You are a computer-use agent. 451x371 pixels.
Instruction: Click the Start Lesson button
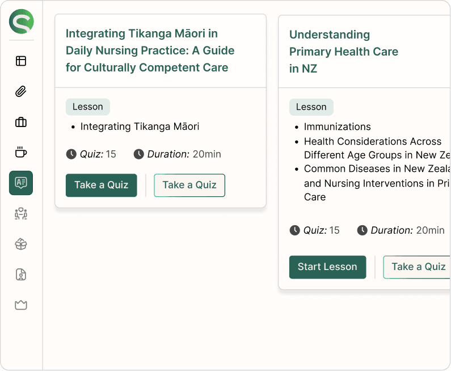tap(327, 267)
